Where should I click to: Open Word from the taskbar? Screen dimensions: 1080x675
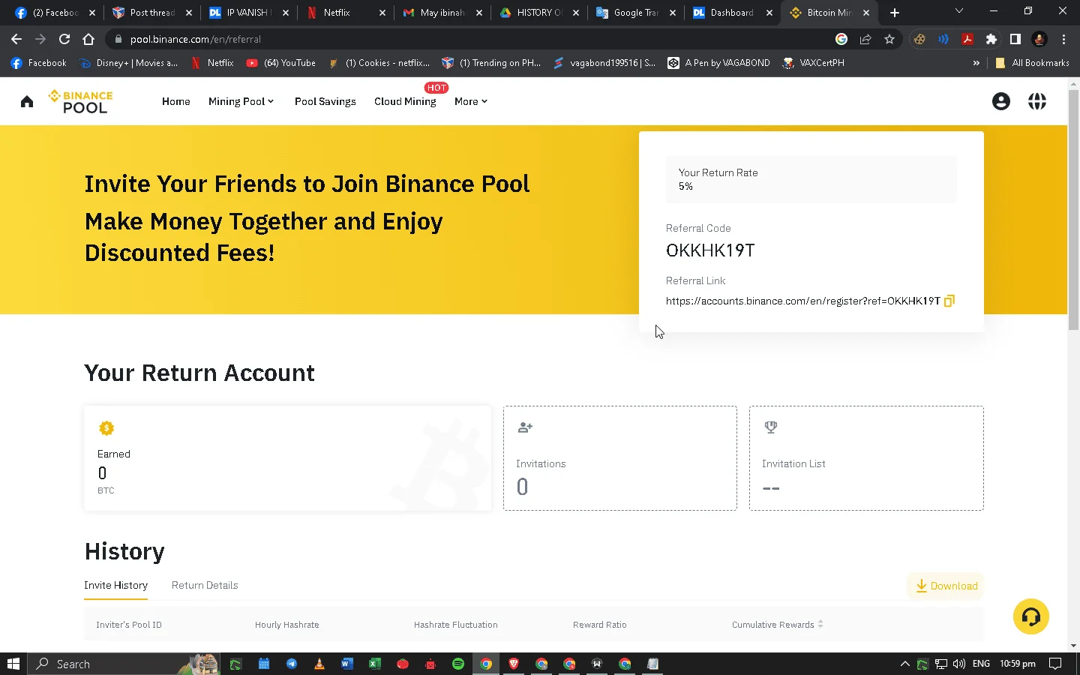tap(346, 664)
